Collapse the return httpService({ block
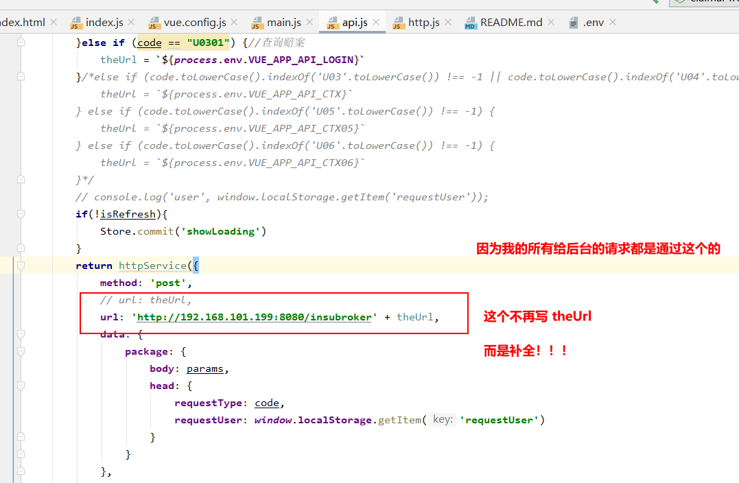Image resolution: width=739 pixels, height=483 pixels. coord(21,266)
